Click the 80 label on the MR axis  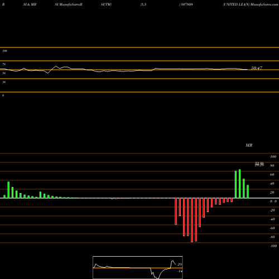coord(272,166)
